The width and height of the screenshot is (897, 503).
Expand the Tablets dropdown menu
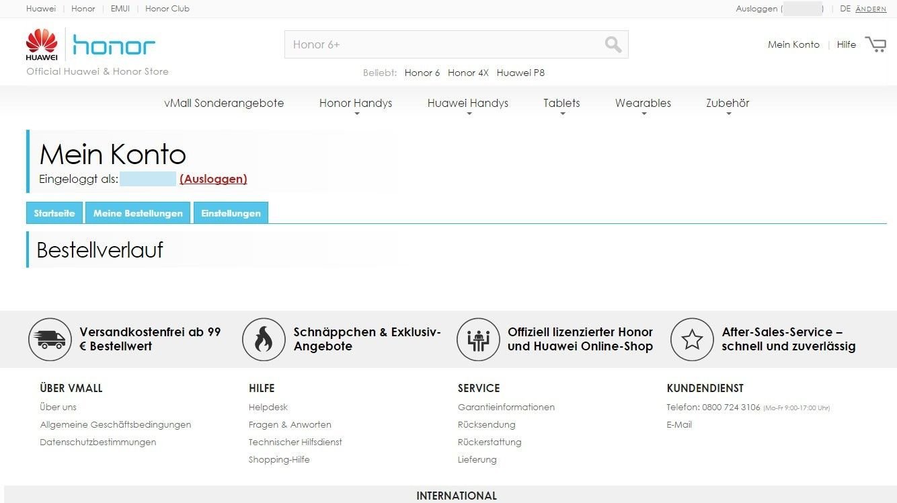tap(561, 104)
